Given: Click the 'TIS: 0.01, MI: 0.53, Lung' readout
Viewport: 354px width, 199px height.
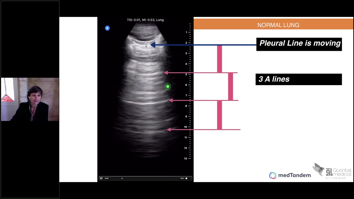Looking at the screenshot, I should click(x=145, y=20).
